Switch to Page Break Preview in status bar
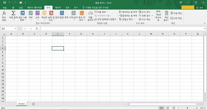This screenshot has width=207, height=110. point(174,108)
